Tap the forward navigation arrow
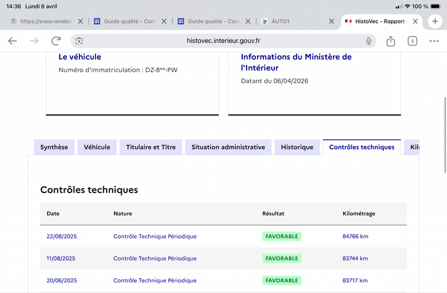 point(34,41)
